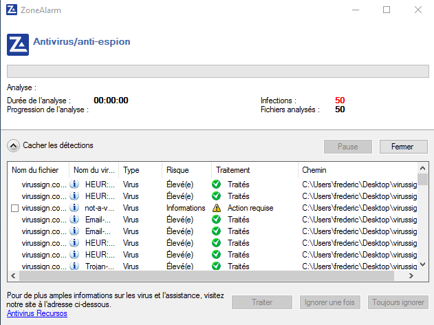Click 'Informations' risk cell
Image resolution: width=434 pixels, height=325 pixels.
point(186,208)
